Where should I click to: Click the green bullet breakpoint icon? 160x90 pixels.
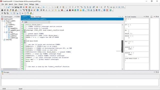coord(97,7)
